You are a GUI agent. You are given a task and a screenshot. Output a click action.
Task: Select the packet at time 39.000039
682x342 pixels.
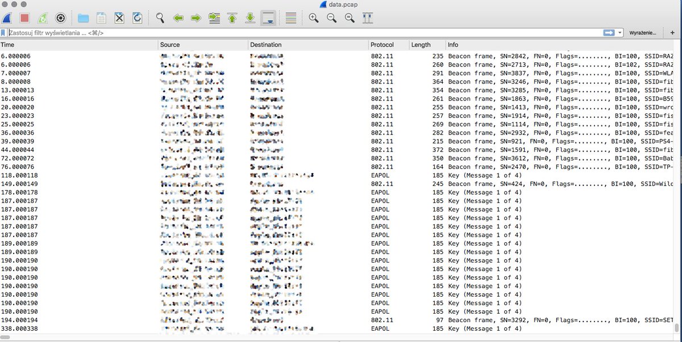click(338, 141)
